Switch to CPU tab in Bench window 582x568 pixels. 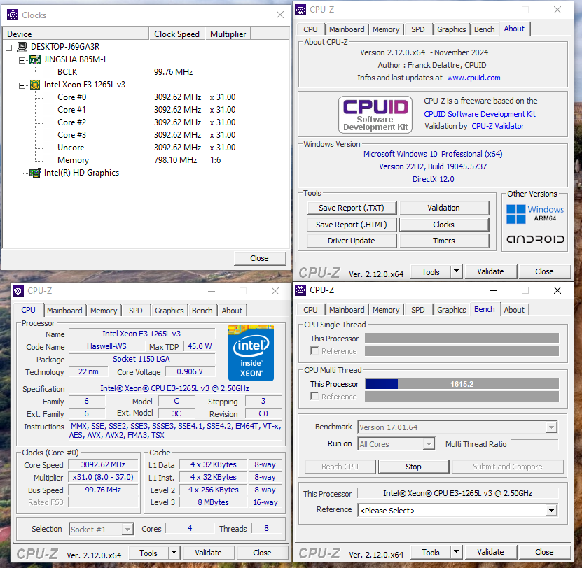pyautogui.click(x=310, y=310)
